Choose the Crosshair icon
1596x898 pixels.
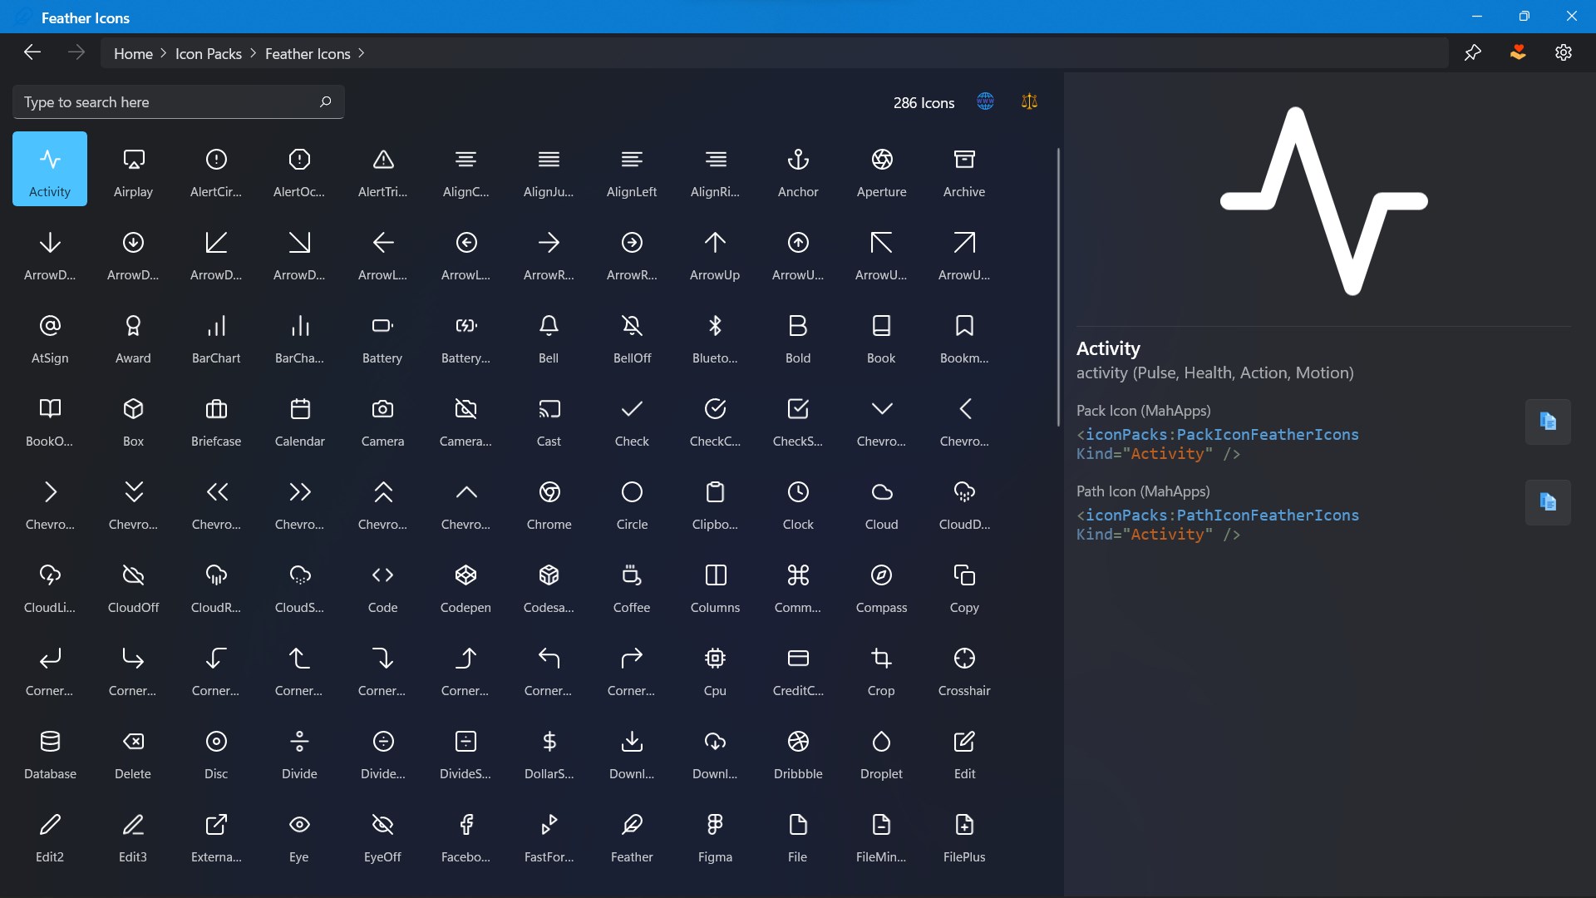964,669
